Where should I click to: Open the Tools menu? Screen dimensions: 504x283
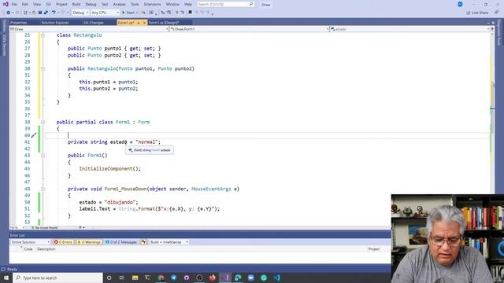coord(135,4)
